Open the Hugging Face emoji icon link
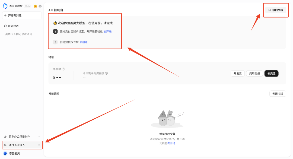 click(35, 6)
